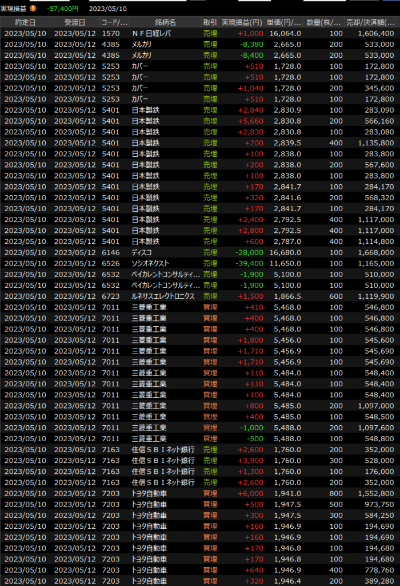
Task: Sort by the 受渡日 column header
Action: (x=75, y=22)
